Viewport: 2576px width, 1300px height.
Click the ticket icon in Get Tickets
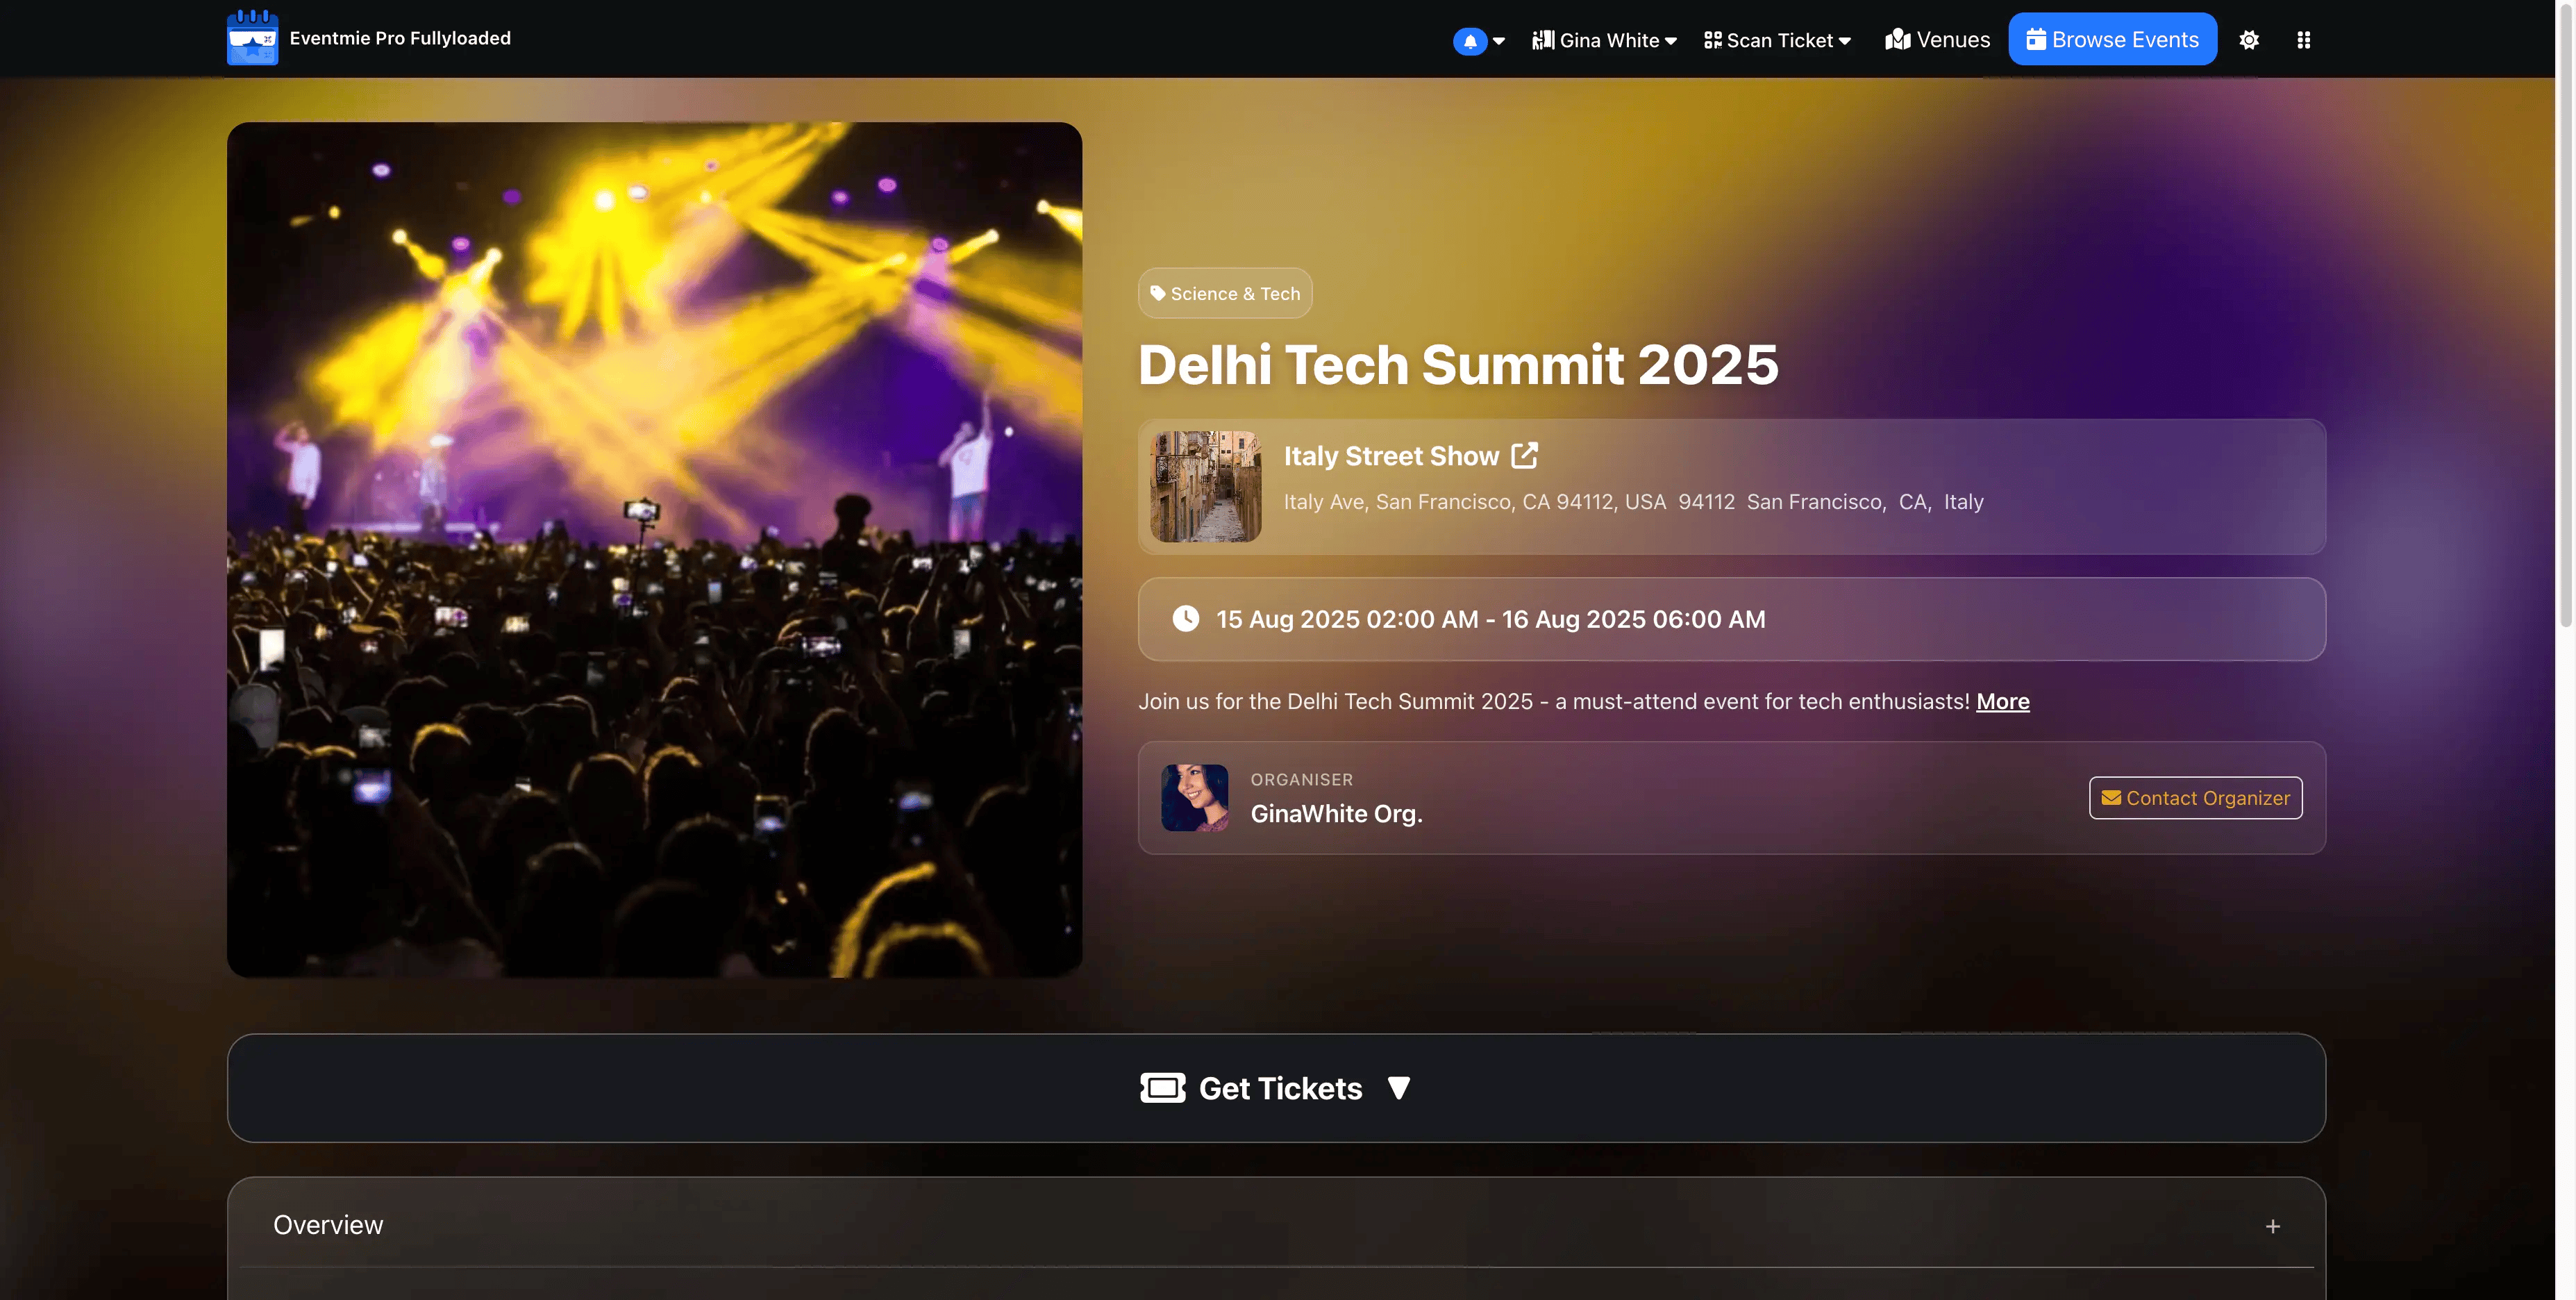click(x=1162, y=1088)
